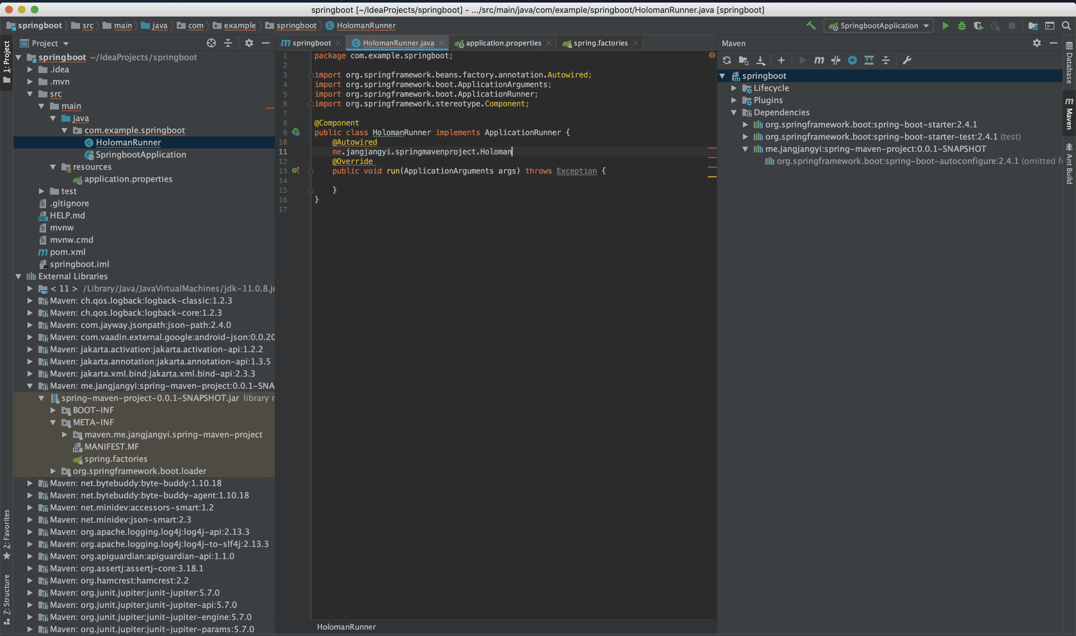Switch to spring.factories editor tab
Image resolution: width=1076 pixels, height=636 pixels.
coord(600,43)
